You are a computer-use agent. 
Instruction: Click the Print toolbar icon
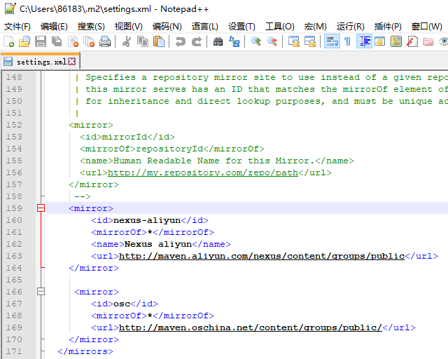[105, 42]
